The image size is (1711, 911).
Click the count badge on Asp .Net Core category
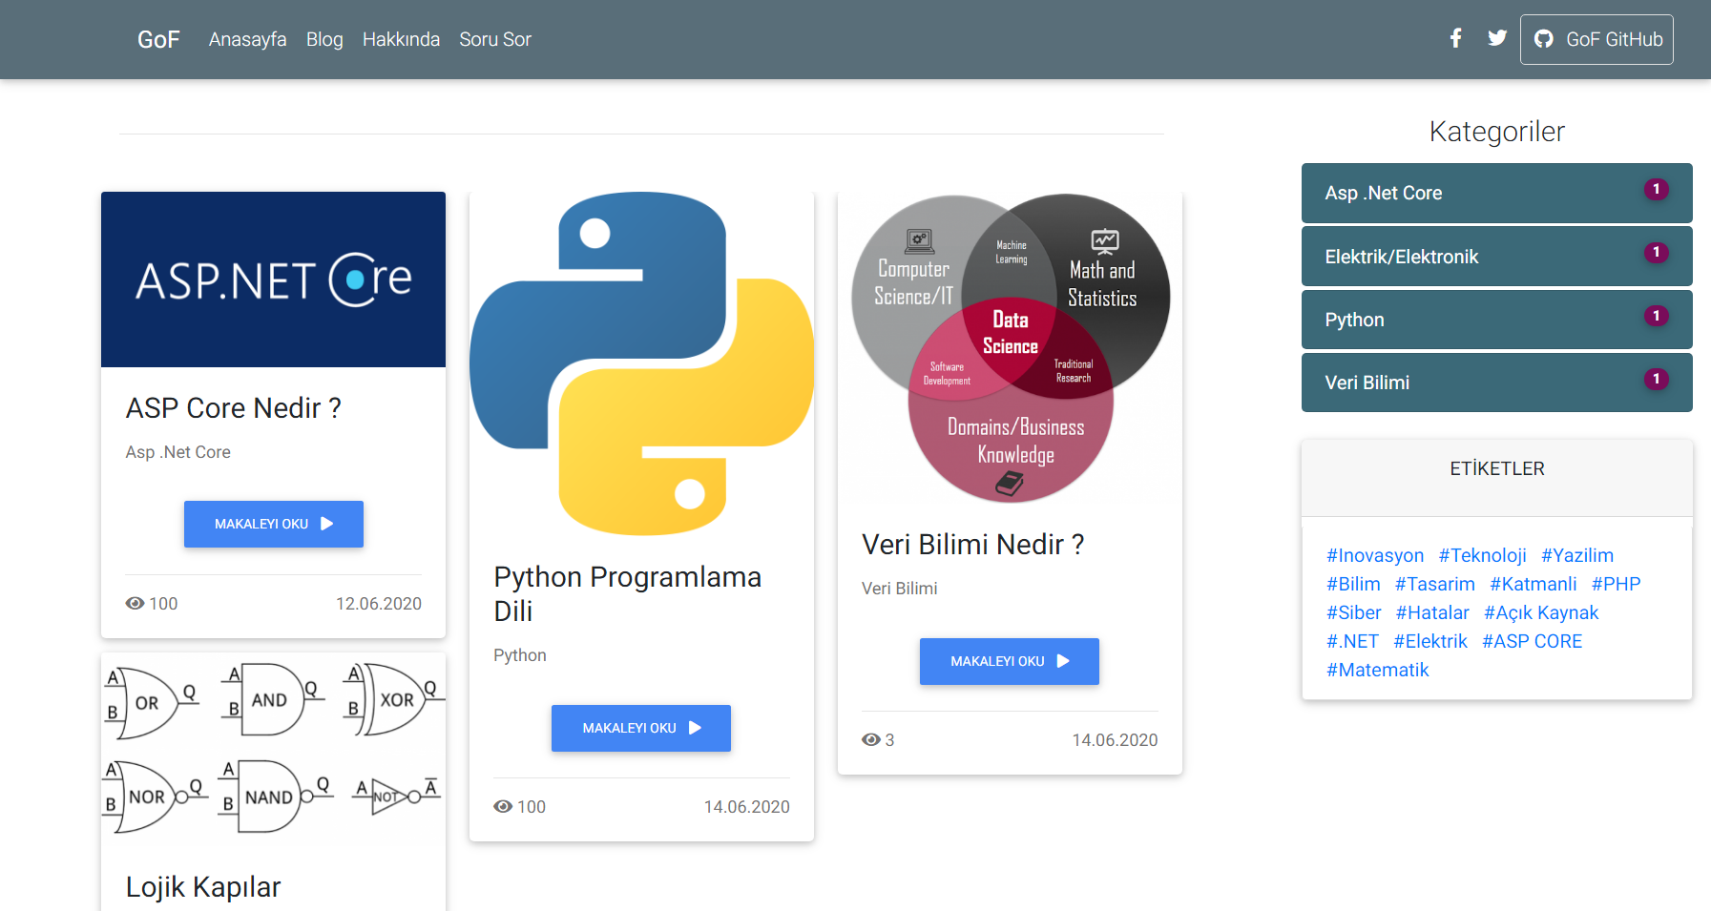[1657, 189]
